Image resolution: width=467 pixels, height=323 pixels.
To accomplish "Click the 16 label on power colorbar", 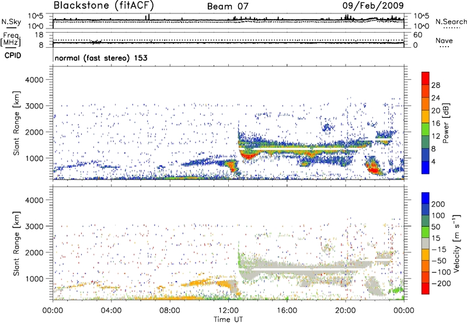I will [435, 124].
